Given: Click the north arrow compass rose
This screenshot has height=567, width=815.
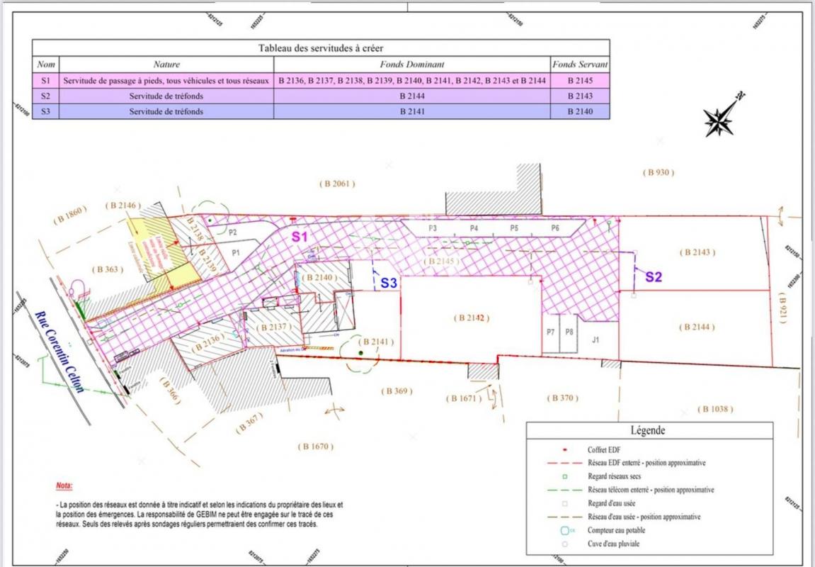Looking at the screenshot, I should click(720, 119).
